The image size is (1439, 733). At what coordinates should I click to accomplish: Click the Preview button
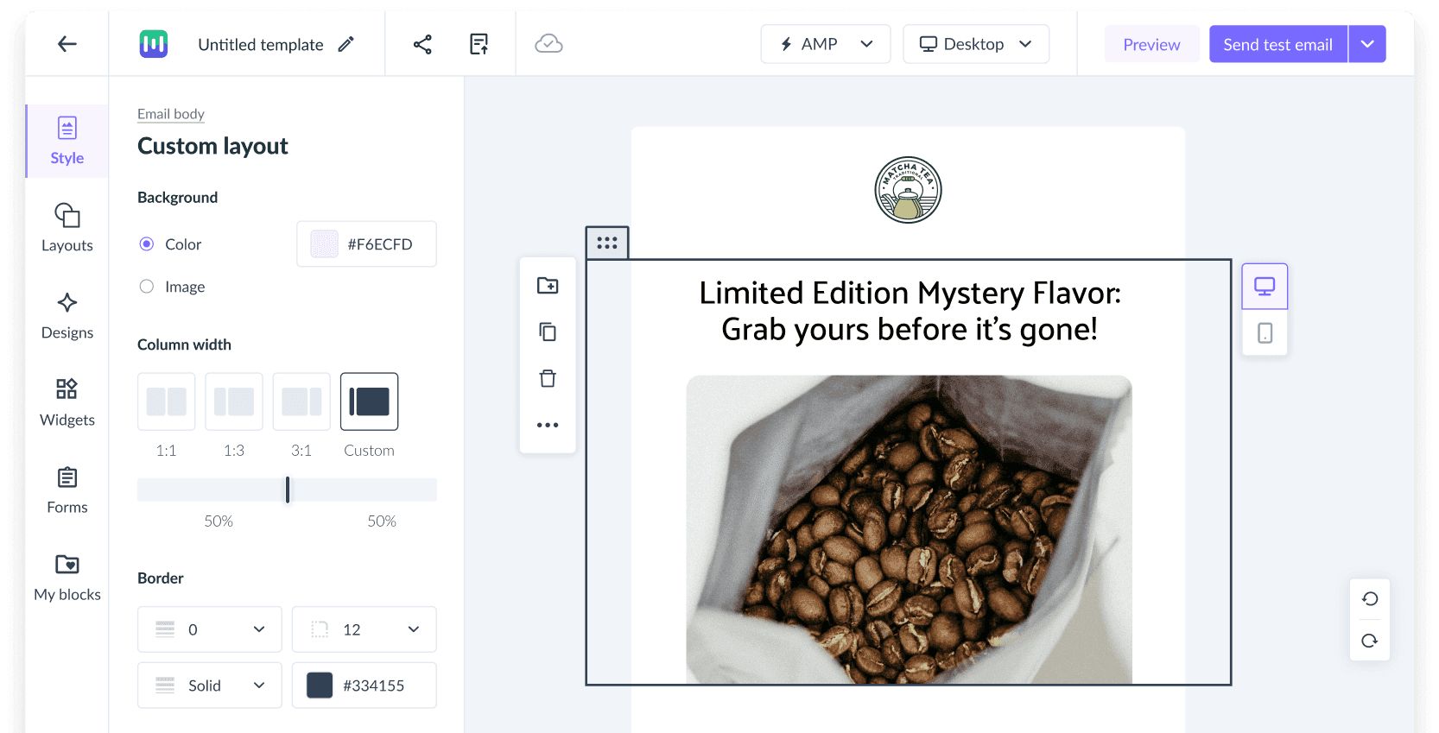(1151, 44)
